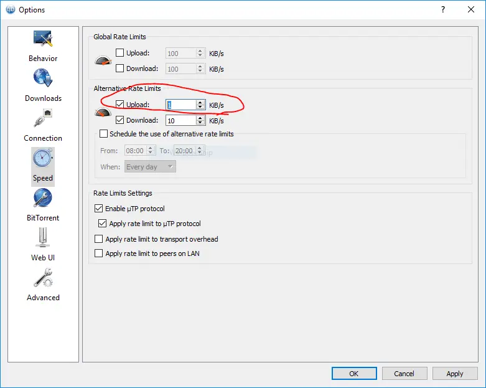Decrease the global Download limit value

coord(200,71)
